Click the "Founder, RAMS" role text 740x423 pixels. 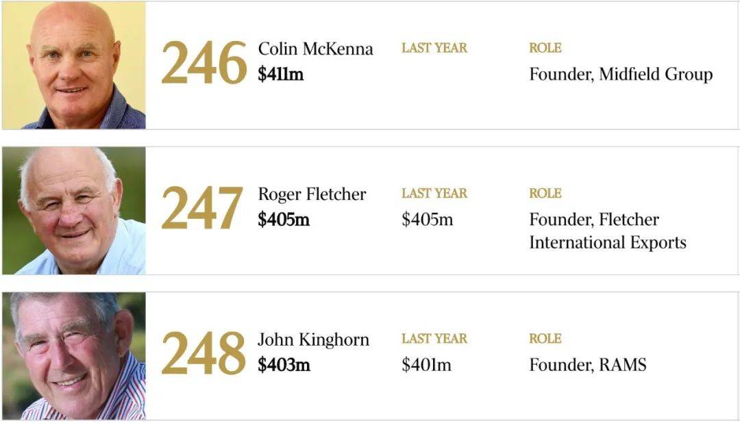(x=587, y=365)
